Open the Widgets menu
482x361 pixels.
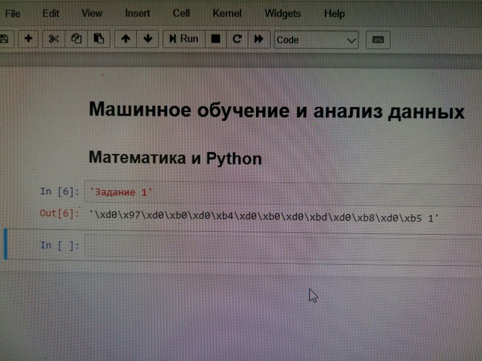click(x=282, y=14)
